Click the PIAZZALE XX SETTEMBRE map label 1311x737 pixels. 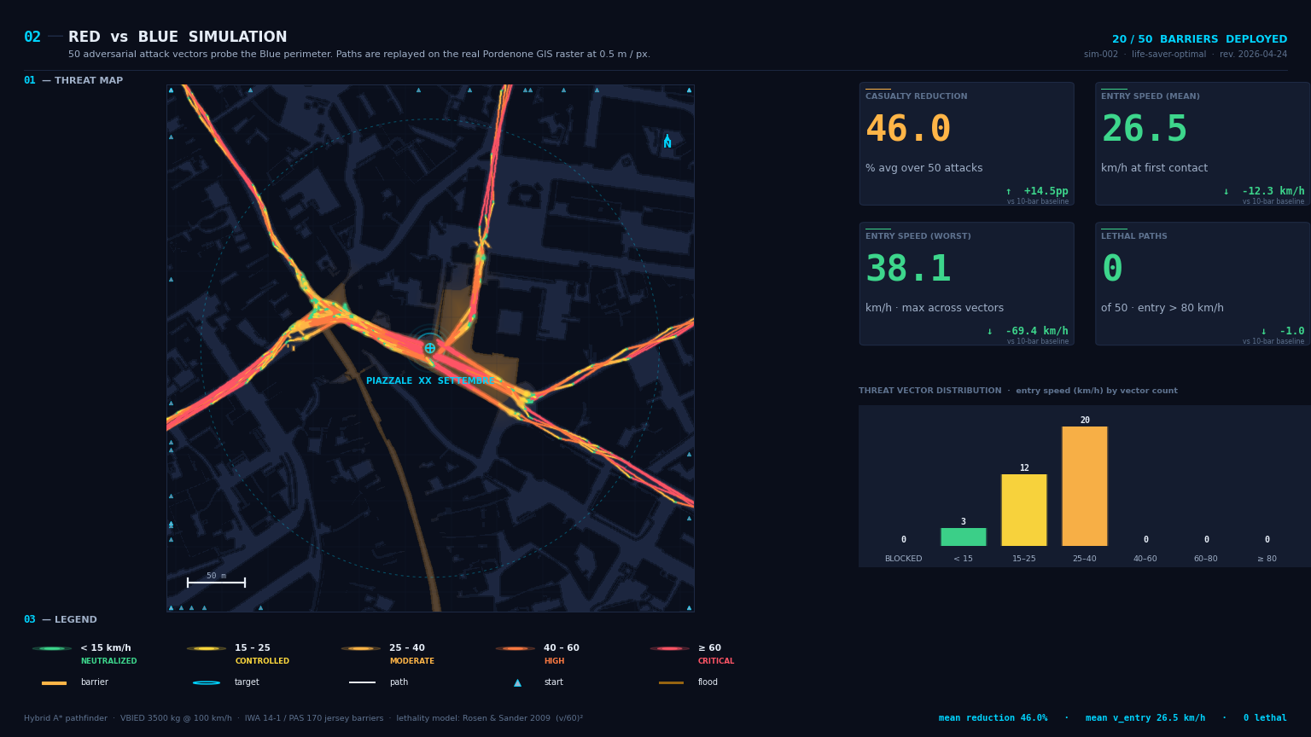coord(430,381)
